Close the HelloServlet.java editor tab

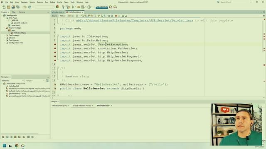(83, 12)
